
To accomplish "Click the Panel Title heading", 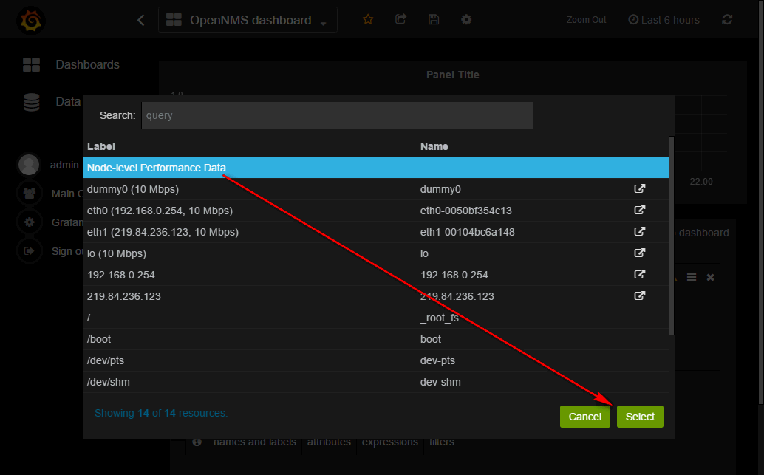I will click(453, 75).
